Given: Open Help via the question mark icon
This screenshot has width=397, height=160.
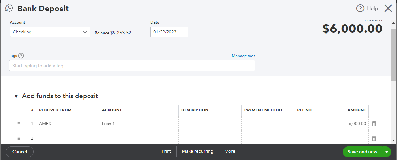Looking at the screenshot, I should click(x=360, y=9).
